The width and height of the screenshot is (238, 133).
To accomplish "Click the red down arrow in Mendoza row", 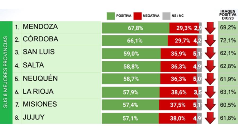I will pos(210,28).
